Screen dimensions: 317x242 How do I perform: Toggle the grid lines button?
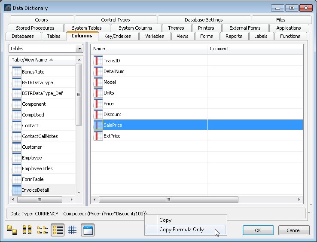[73, 230]
